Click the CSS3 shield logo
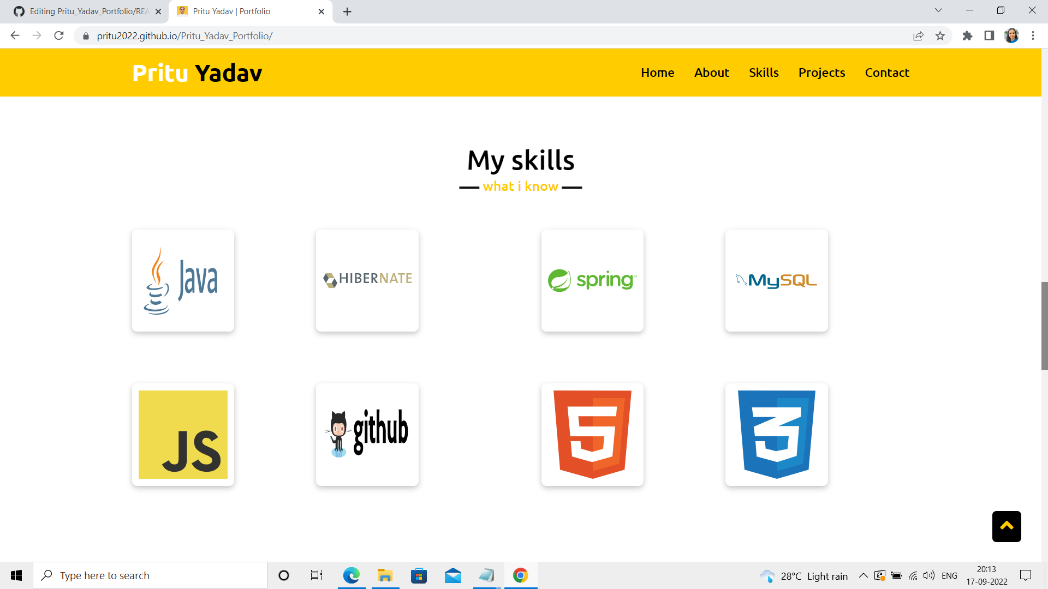The image size is (1048, 589). [x=777, y=435]
